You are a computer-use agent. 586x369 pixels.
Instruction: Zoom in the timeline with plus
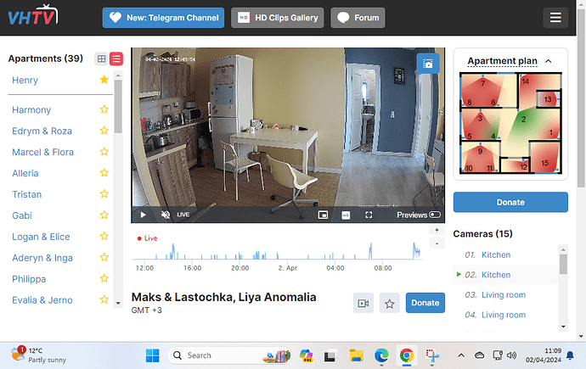[437, 230]
